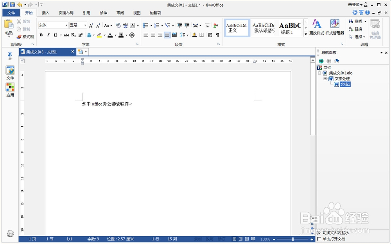391x244 pixels.
Task: Open the new document tab dropdown arrow
Action: pos(86,52)
